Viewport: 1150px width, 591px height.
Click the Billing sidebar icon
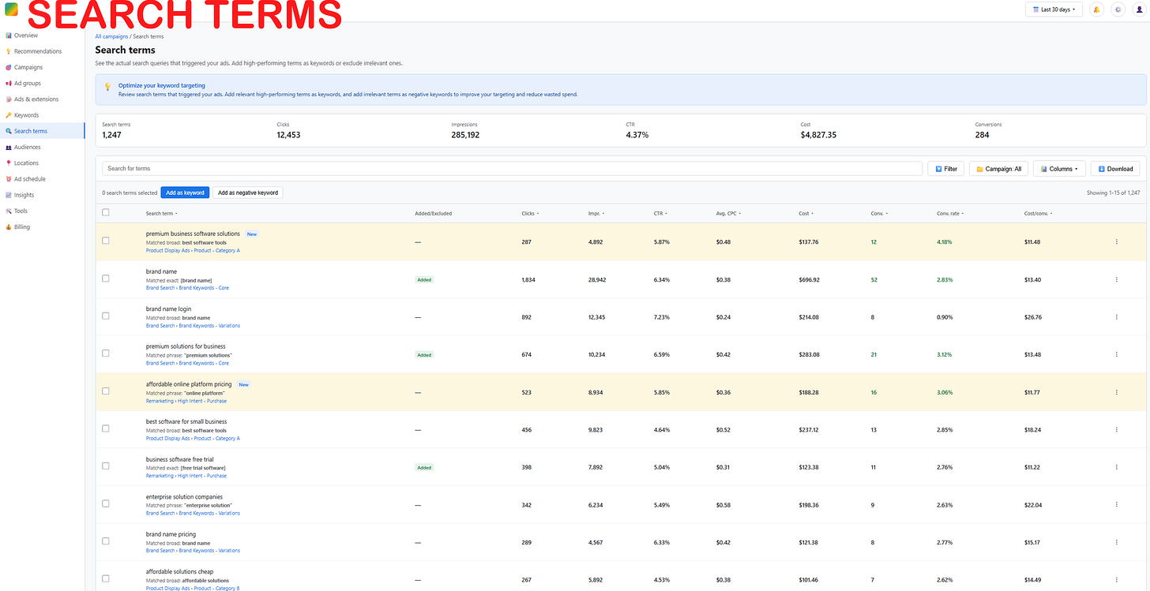(x=8, y=227)
